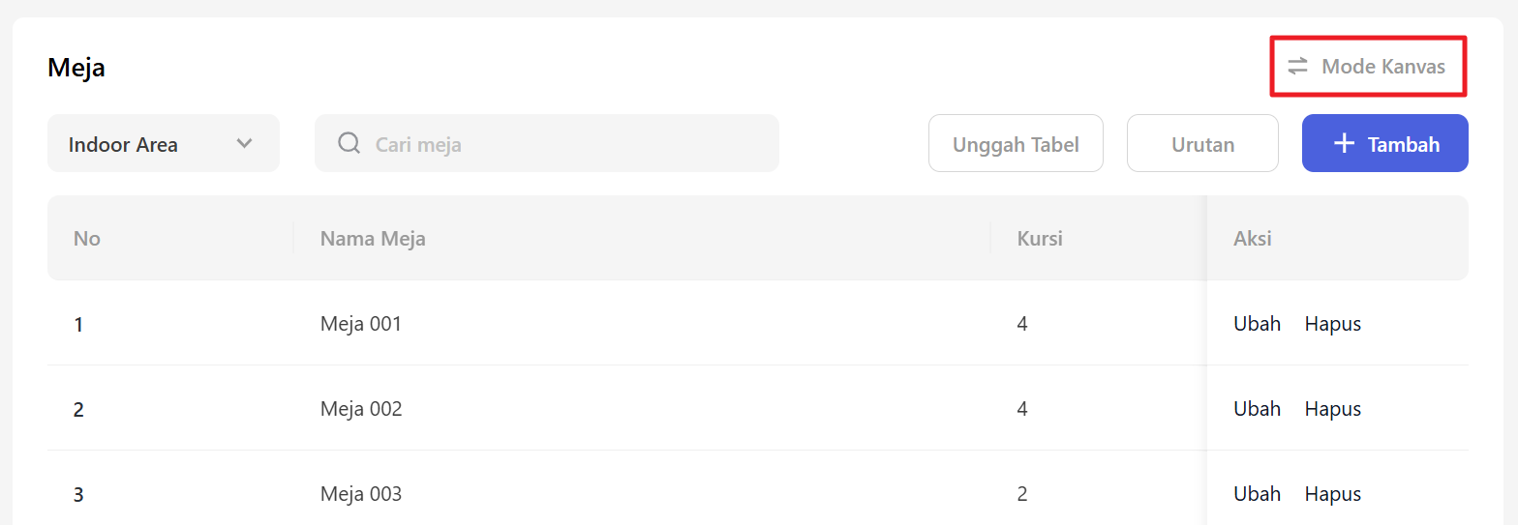1518x525 pixels.
Task: Click the swap arrows icon beside Mode Kanvas
Action: click(1297, 67)
